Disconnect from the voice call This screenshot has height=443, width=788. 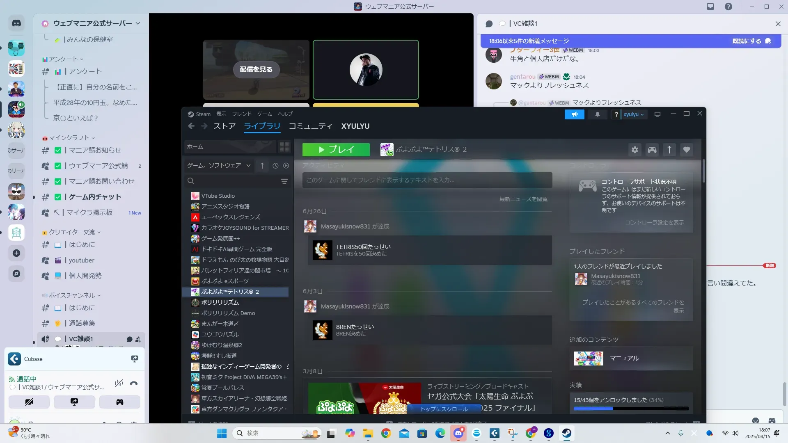[134, 384]
